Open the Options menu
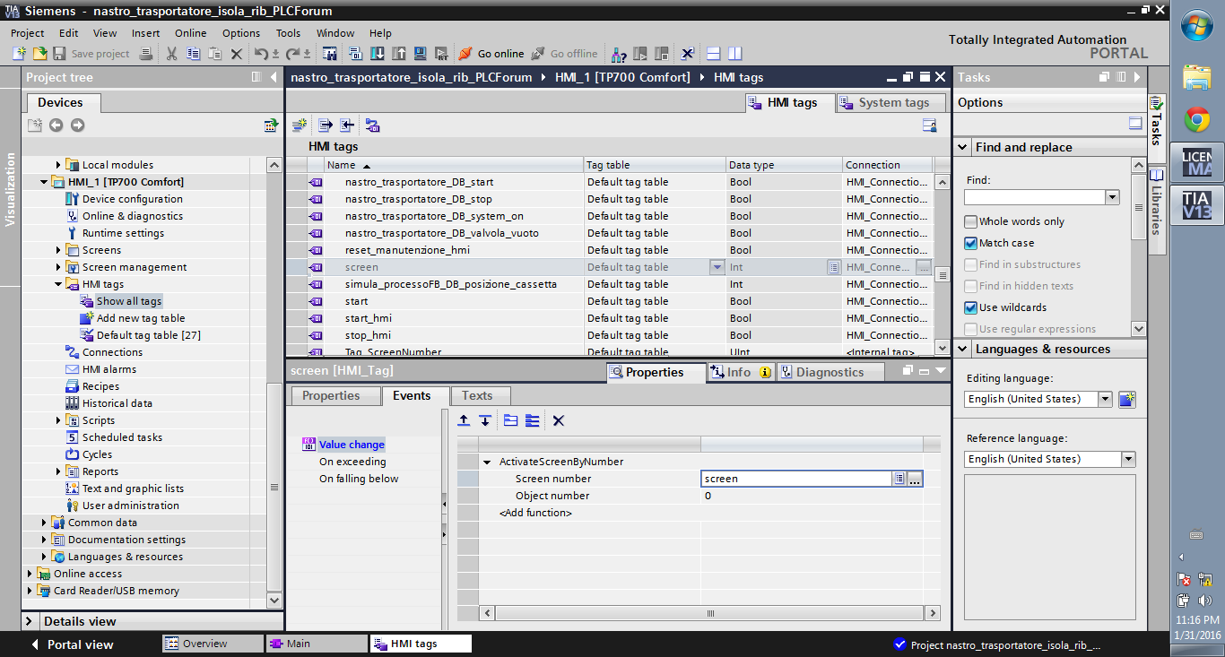The height and width of the screenshot is (657, 1225). [x=241, y=33]
